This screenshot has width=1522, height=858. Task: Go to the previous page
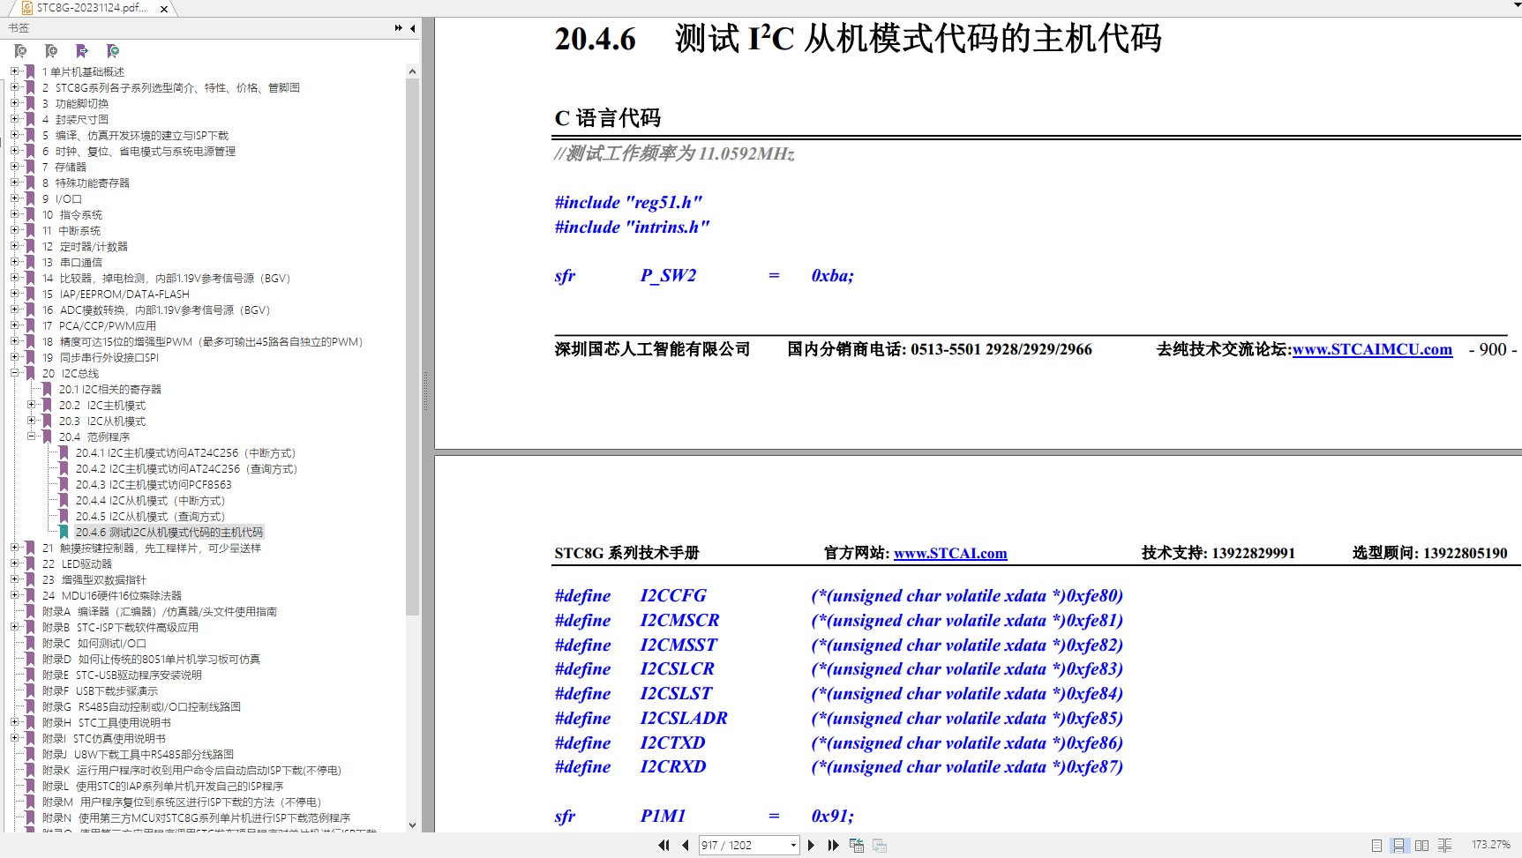point(686,845)
